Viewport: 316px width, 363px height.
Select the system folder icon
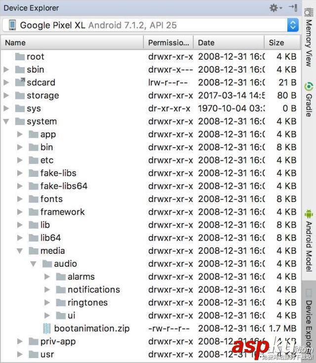[x=20, y=121]
